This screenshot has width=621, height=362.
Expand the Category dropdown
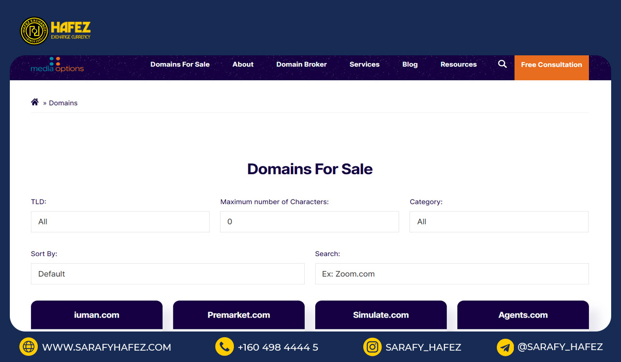(x=499, y=222)
